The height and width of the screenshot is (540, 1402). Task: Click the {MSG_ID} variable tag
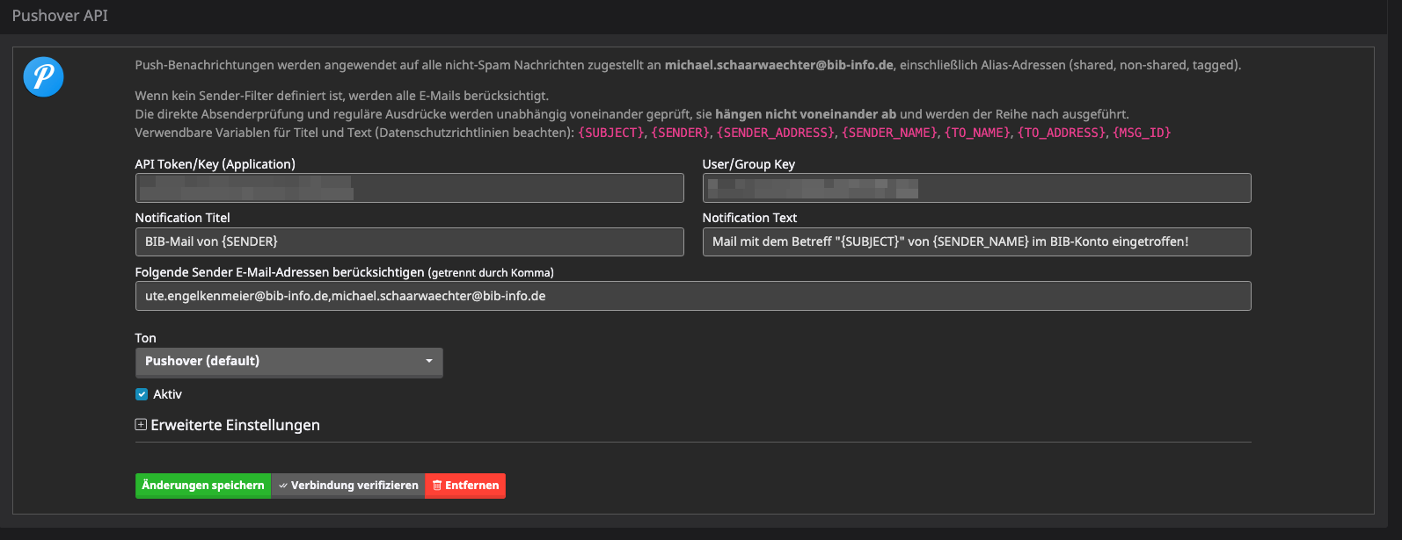pos(1142,133)
